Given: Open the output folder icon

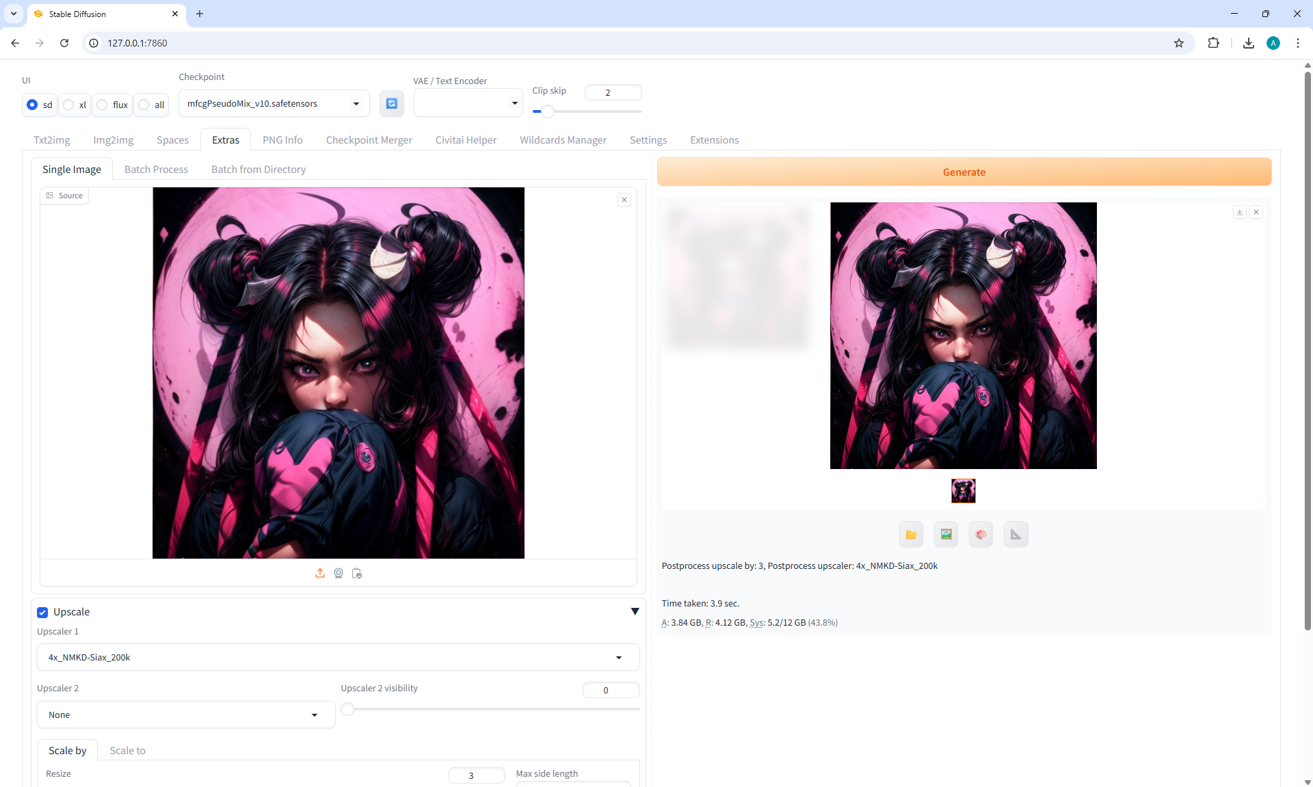Looking at the screenshot, I should [911, 535].
